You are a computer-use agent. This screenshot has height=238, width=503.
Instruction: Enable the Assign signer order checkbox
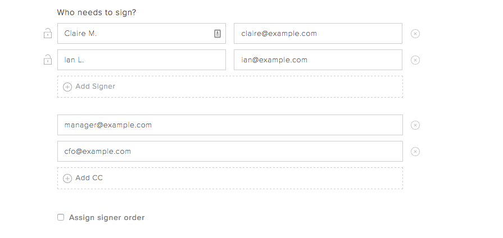(x=61, y=218)
